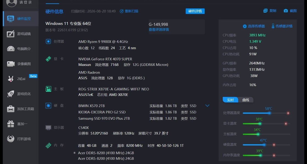The image size is (307, 164).
Task: Open the 游戏优化 rocket icon
Action: [x=11, y=94]
